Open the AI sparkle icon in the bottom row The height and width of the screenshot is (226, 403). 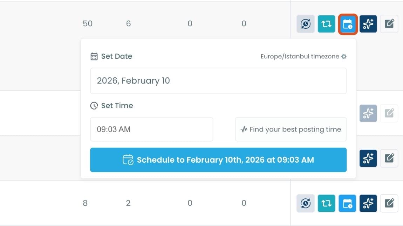pos(368,203)
